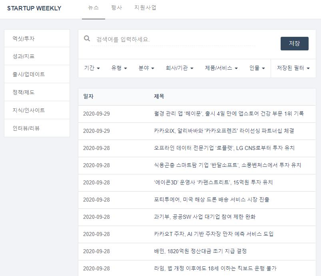Open the 포티투에어 drone delivery article
The image size is (321, 276).
coord(211,200)
